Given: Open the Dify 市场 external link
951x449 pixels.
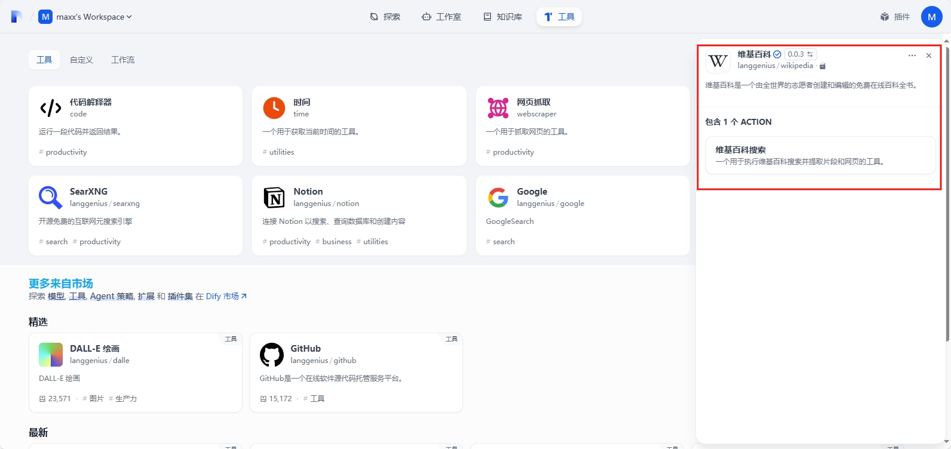Looking at the screenshot, I should pyautogui.click(x=226, y=296).
